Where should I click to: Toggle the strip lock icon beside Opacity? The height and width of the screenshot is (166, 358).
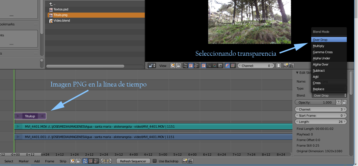(x=344, y=102)
